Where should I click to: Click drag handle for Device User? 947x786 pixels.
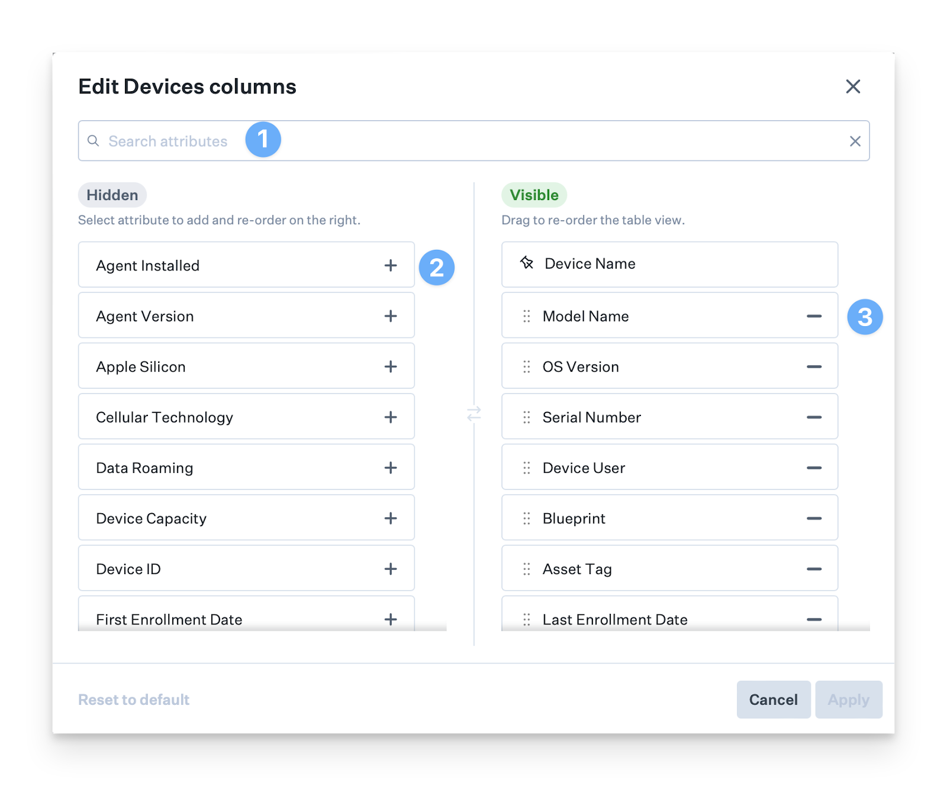526,468
